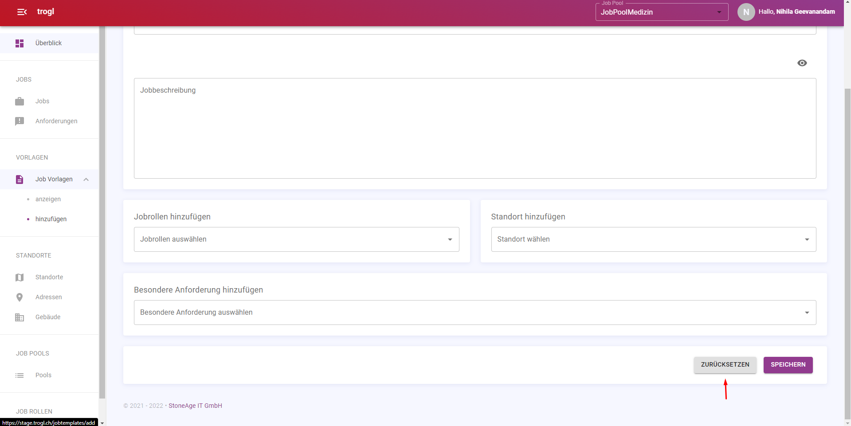The height and width of the screenshot is (426, 851).
Task: Select the Job Vorlagen menu item
Action: point(49,179)
